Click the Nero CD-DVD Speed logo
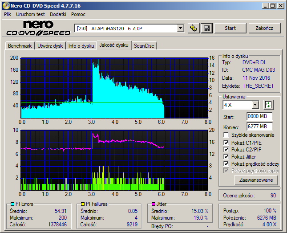This screenshot has width=287, height=233. 38,28
